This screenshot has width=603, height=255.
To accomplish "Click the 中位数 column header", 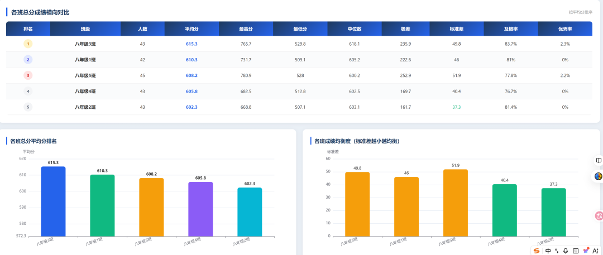I will [x=355, y=29].
